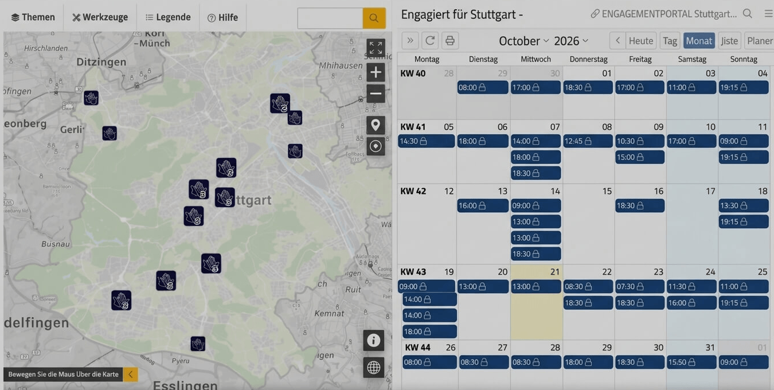Open the October month dropdown

point(524,41)
